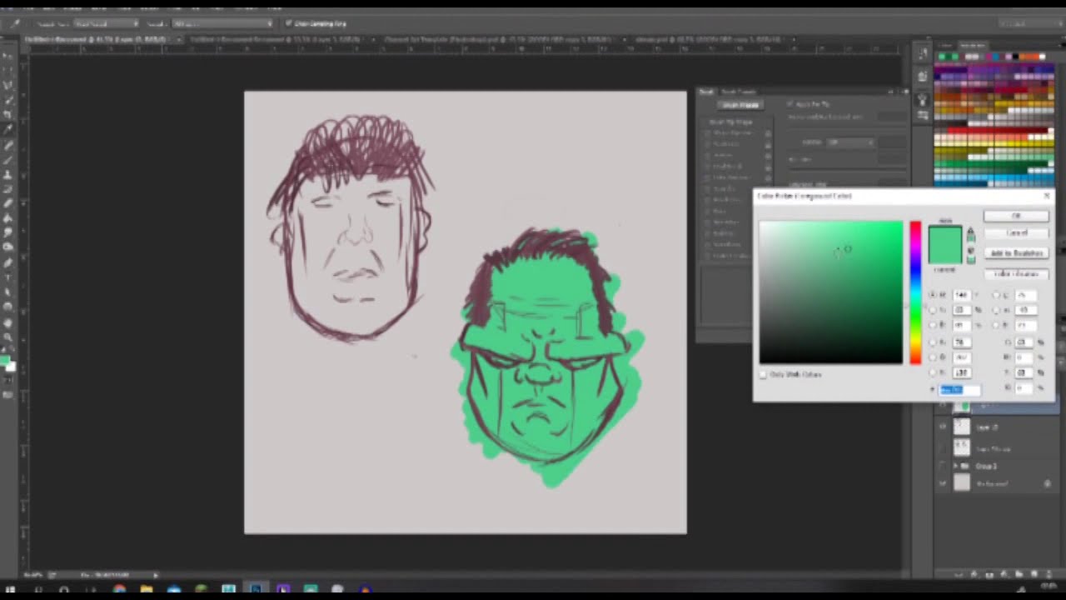
Task: Select the Clone Stamp tool
Action: click(x=8, y=175)
